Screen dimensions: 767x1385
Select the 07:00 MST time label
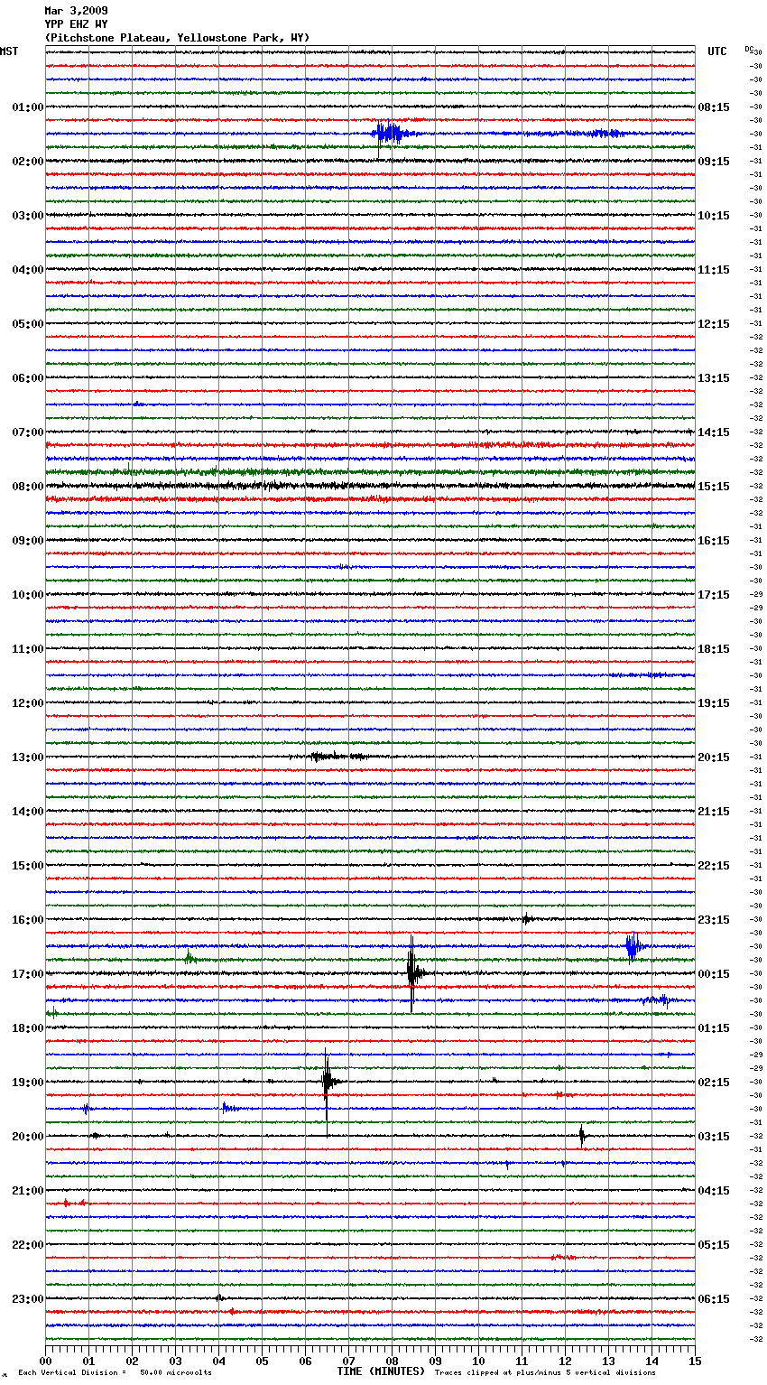[28, 432]
